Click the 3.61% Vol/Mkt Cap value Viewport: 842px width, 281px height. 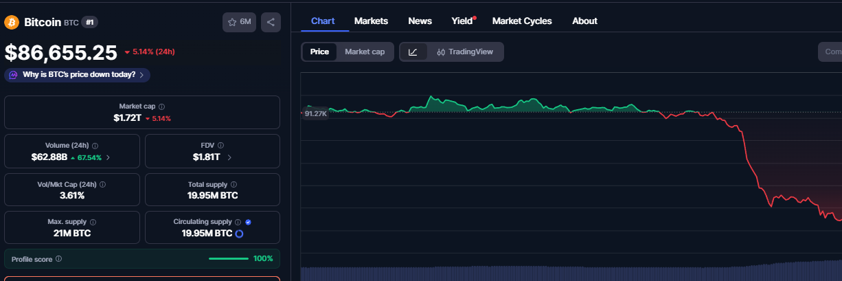[x=72, y=195]
